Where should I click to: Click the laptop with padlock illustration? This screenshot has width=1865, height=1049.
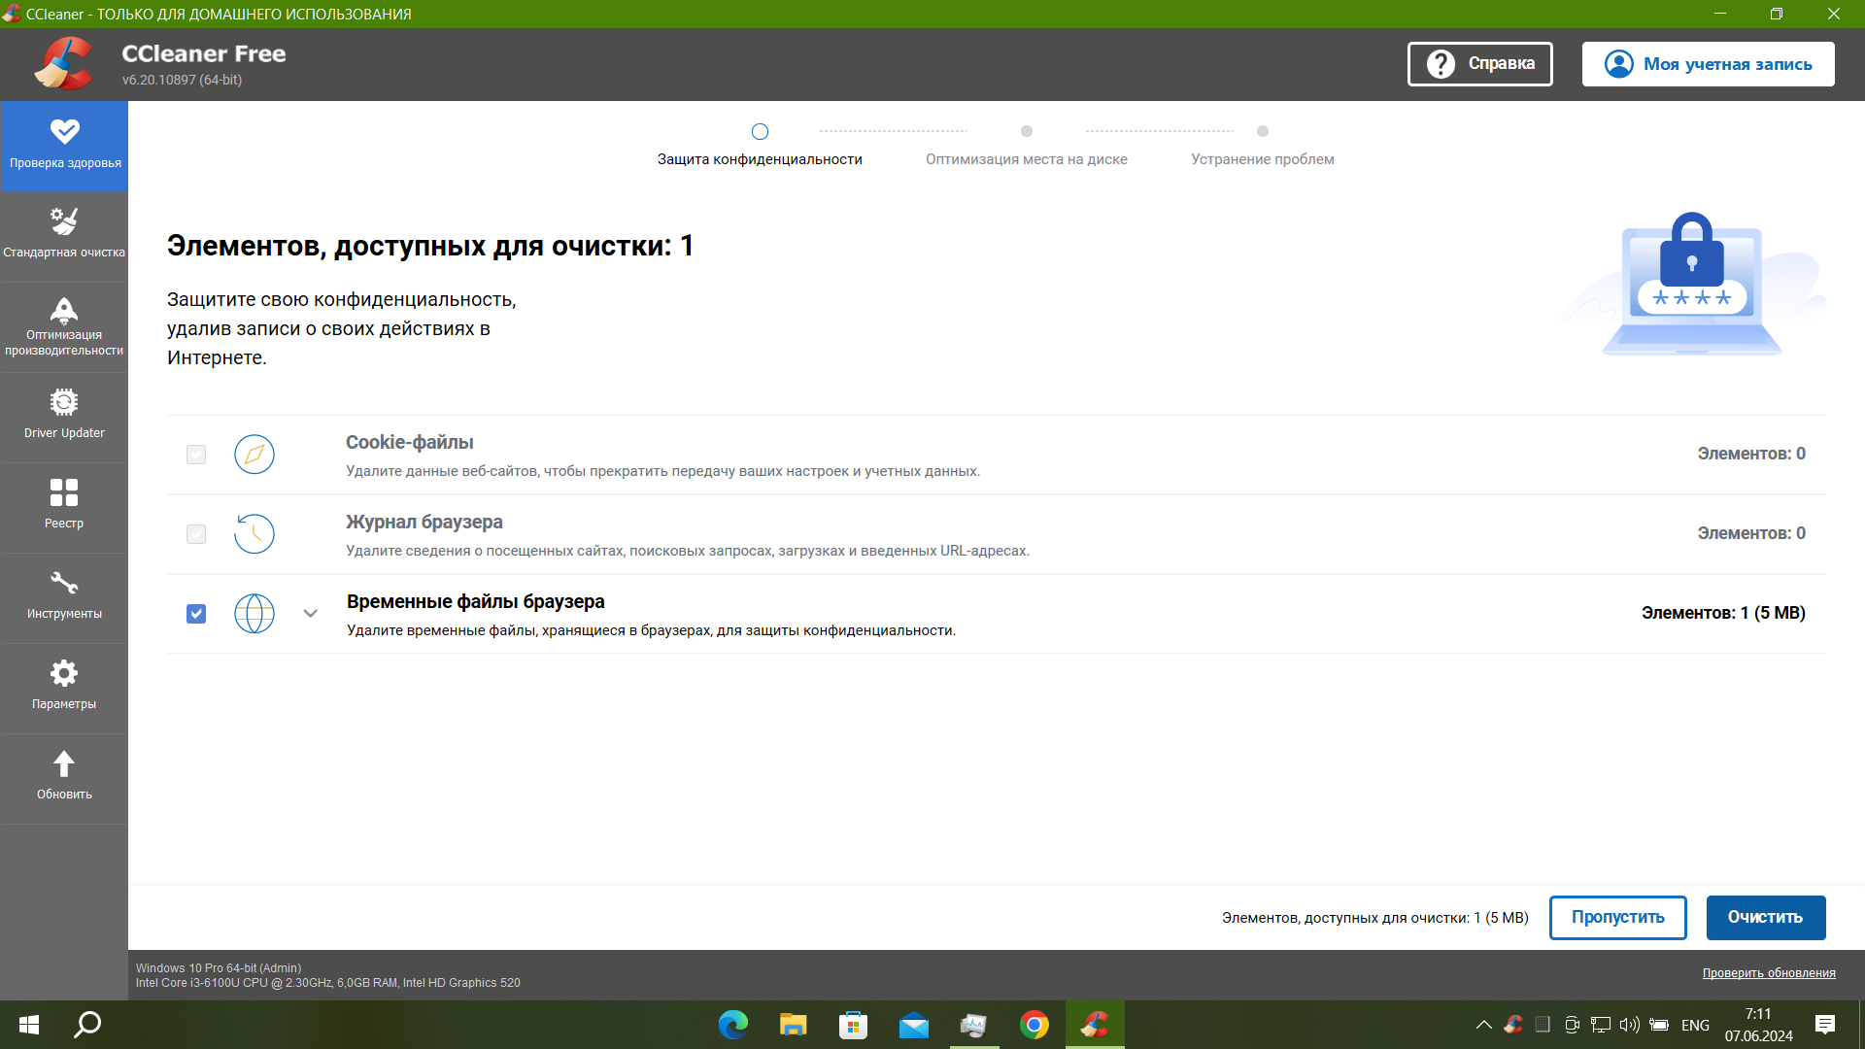coord(1692,284)
